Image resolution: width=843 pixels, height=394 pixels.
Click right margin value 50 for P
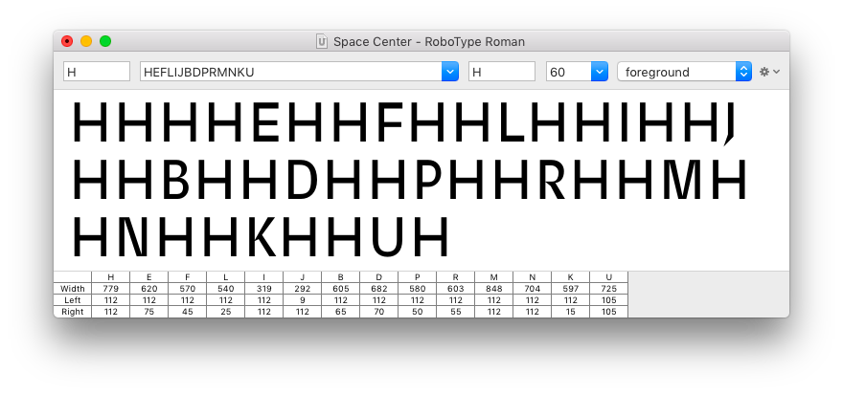(x=418, y=312)
